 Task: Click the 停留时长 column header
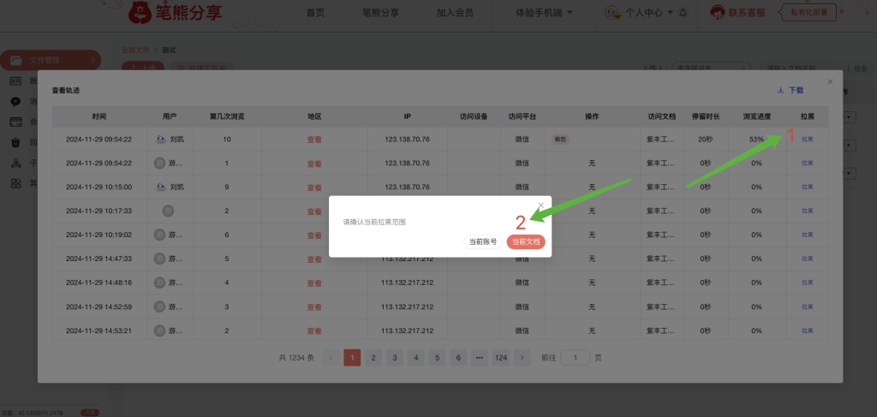tap(706, 116)
